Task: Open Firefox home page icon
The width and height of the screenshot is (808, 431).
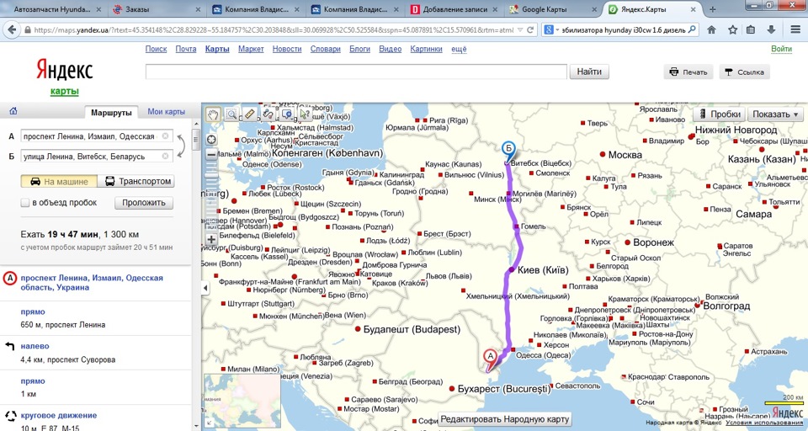Action: coord(712,30)
